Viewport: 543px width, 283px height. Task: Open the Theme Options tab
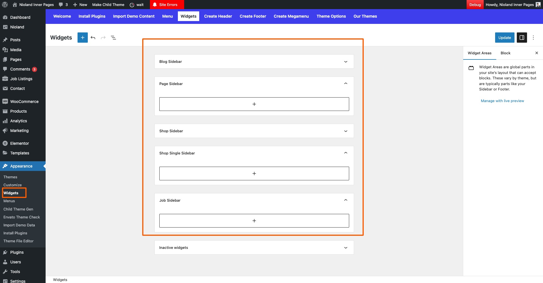(x=331, y=16)
